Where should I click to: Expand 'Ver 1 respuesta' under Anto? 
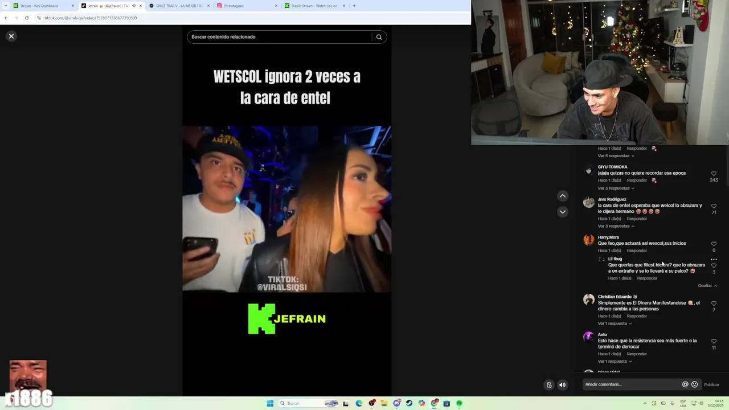615,362
